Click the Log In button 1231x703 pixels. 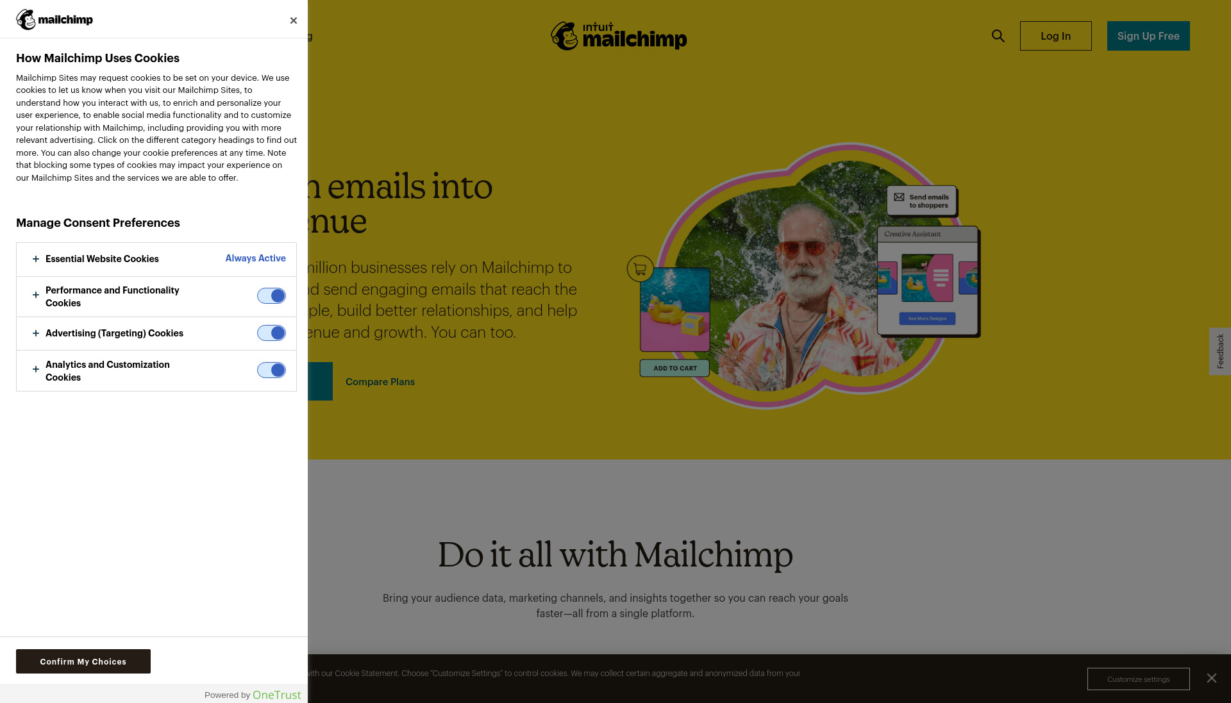[x=1055, y=36]
